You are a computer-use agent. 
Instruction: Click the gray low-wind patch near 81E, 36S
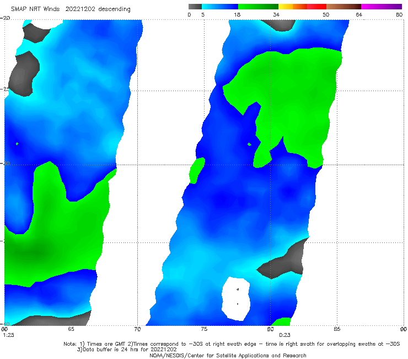[x=283, y=258]
